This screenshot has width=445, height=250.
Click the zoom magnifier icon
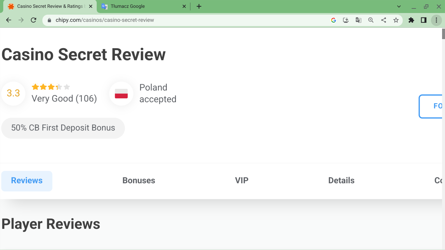pyautogui.click(x=371, y=20)
